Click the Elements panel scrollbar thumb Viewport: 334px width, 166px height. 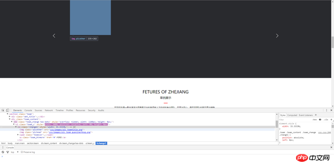pyautogui.click(x=277, y=124)
